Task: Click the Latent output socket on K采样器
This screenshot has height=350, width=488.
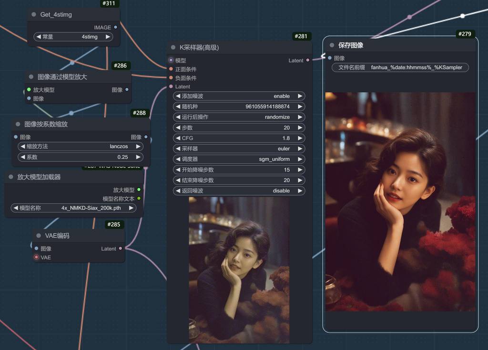Action: [x=307, y=60]
